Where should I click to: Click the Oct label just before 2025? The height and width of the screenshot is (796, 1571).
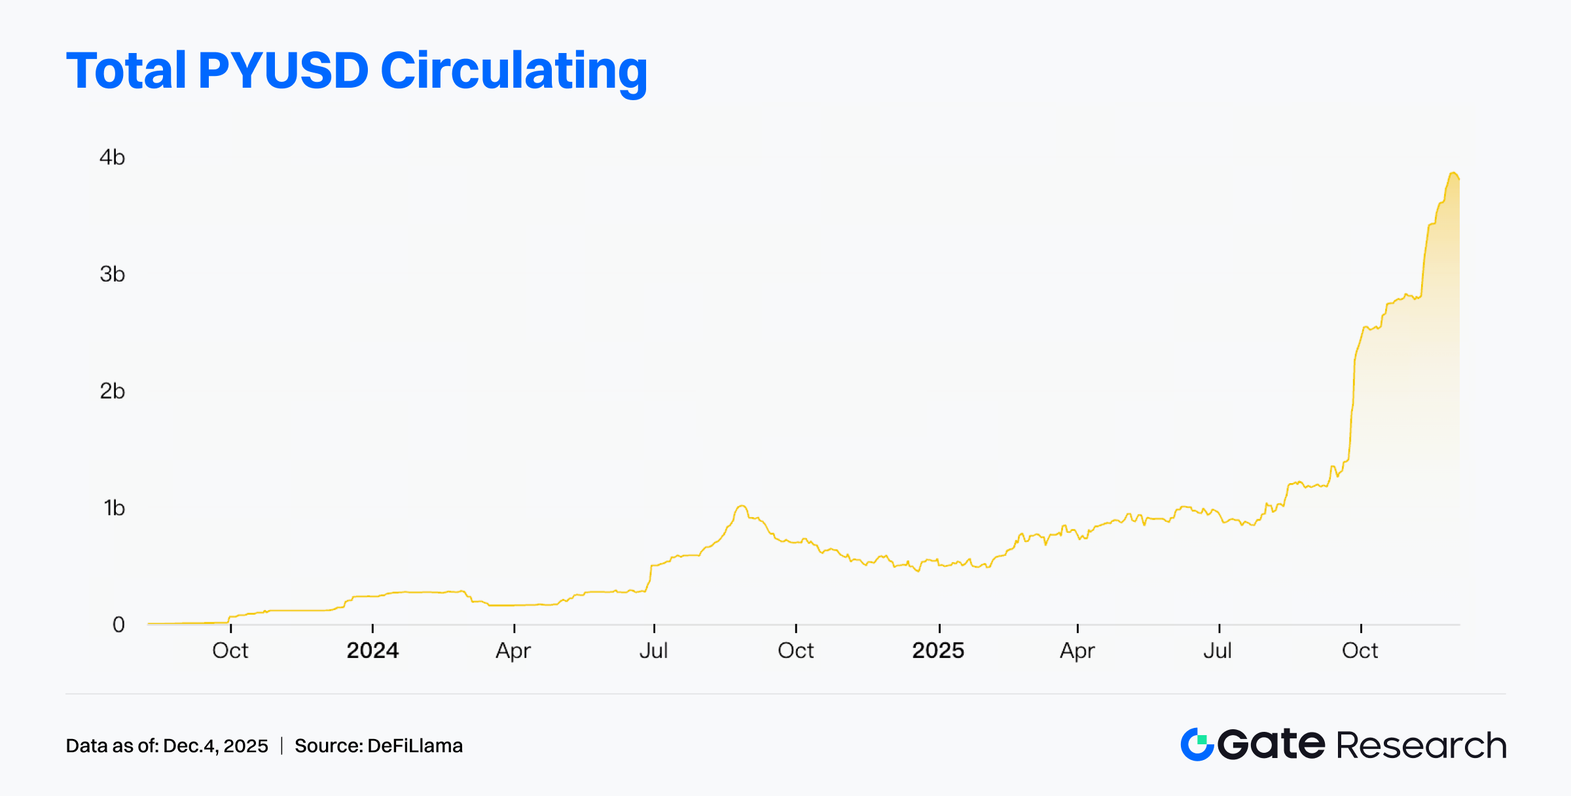(x=795, y=650)
